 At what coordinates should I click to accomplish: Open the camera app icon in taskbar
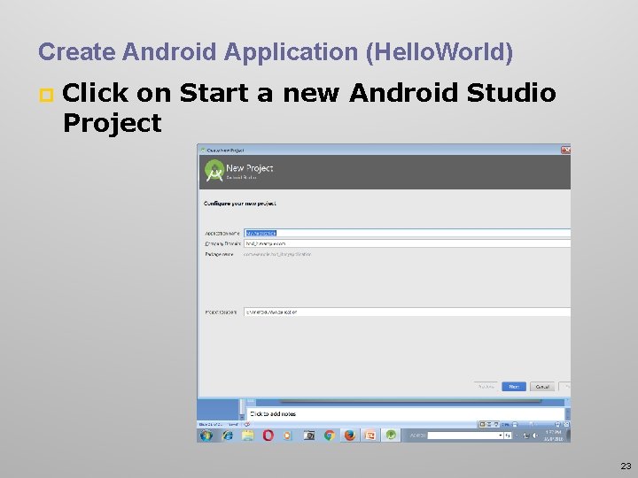click(309, 436)
